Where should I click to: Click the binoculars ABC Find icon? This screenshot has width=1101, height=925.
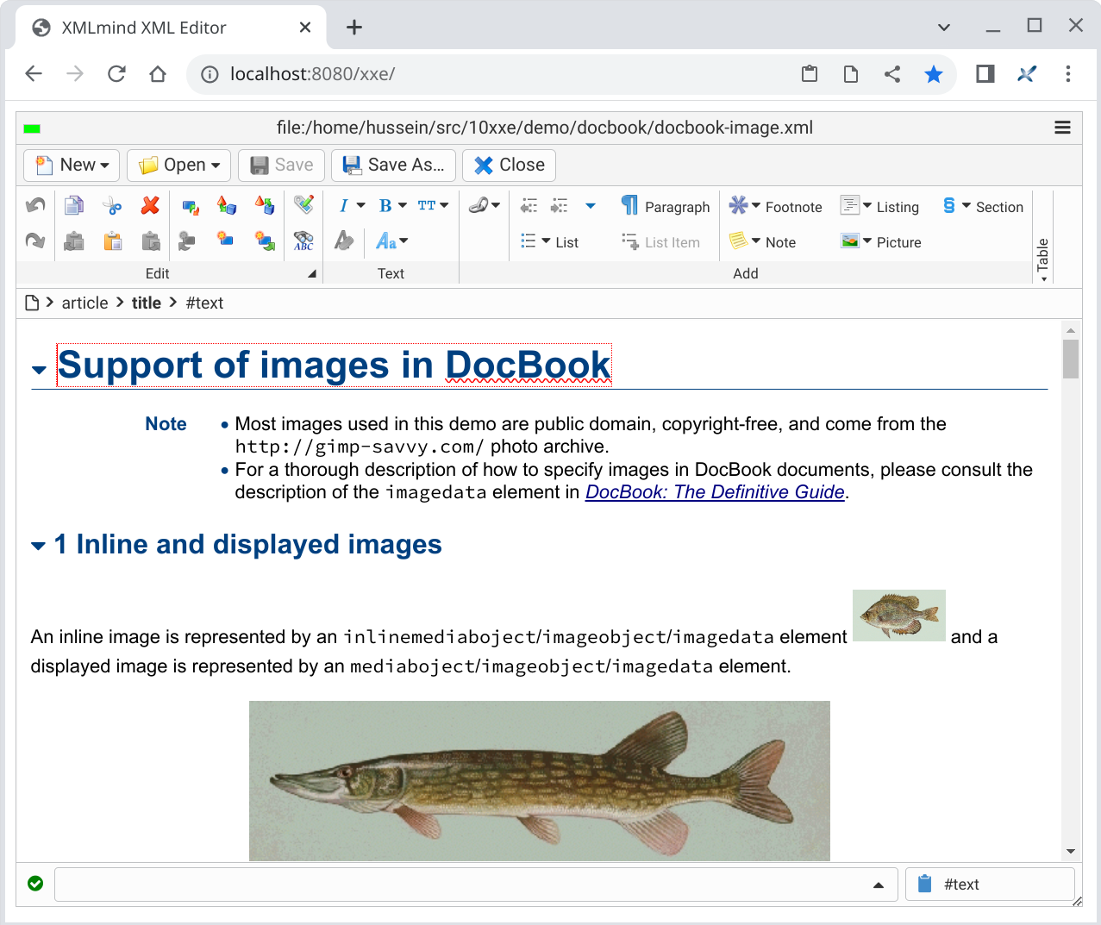point(303,241)
